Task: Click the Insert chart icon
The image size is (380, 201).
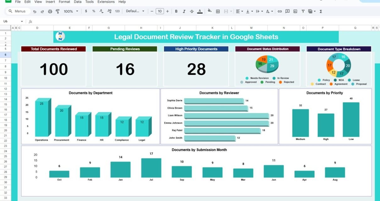Action: point(295,11)
